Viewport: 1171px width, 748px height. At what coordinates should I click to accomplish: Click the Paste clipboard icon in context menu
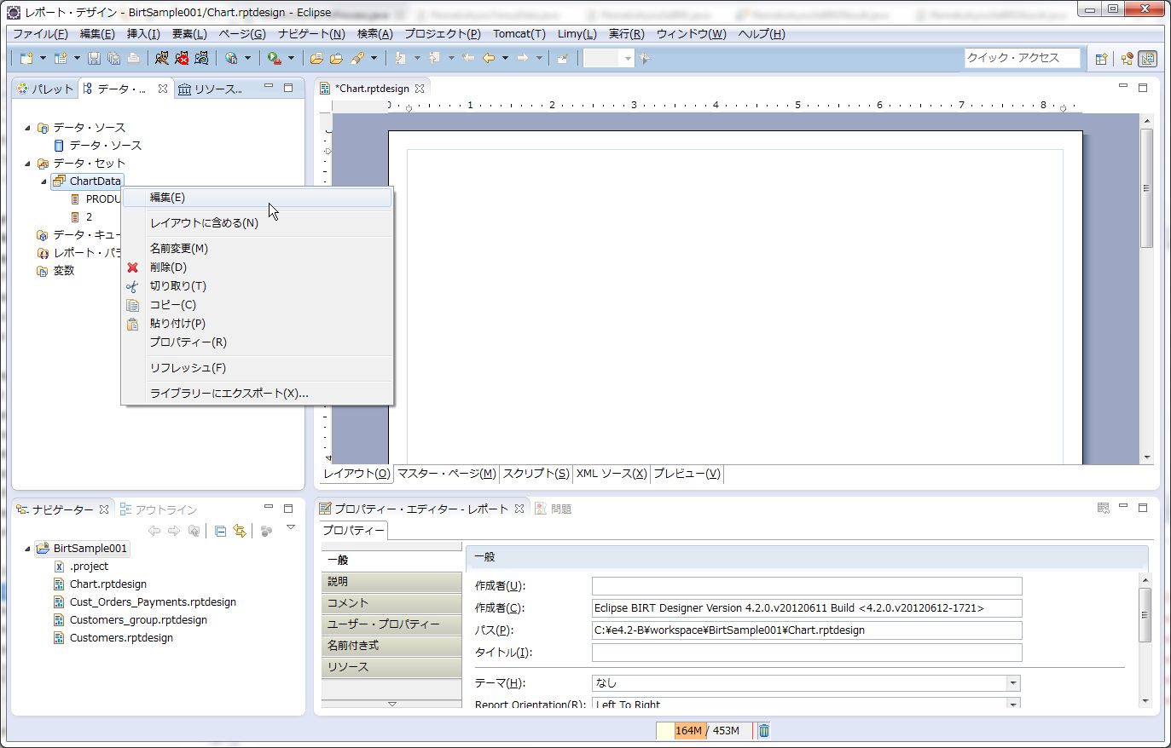point(132,324)
